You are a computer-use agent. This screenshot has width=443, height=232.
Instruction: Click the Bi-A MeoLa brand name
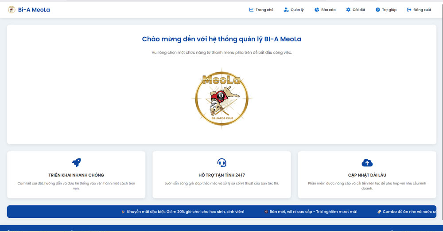click(34, 10)
